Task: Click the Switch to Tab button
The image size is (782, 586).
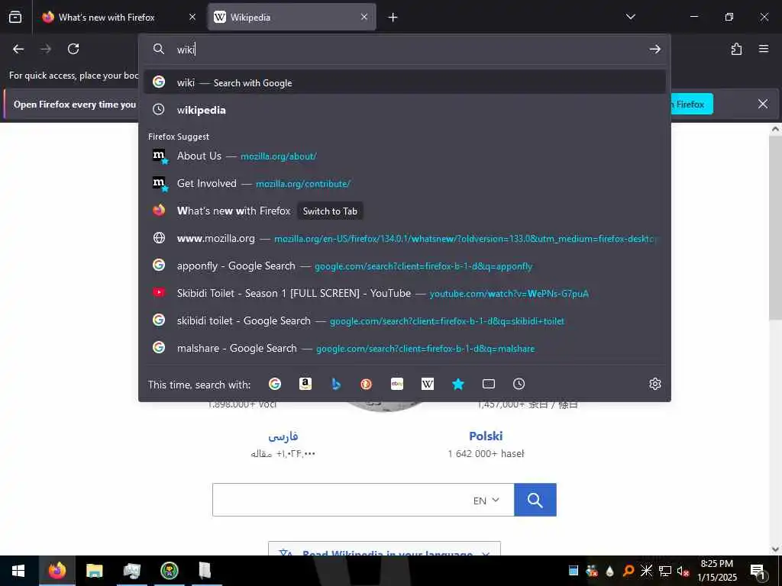Action: [330, 211]
